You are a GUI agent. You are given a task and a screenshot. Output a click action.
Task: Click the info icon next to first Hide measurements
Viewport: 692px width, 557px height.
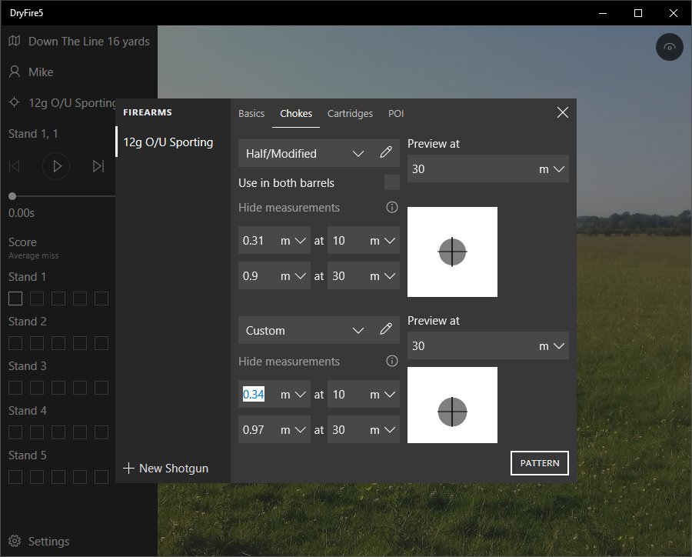click(391, 208)
